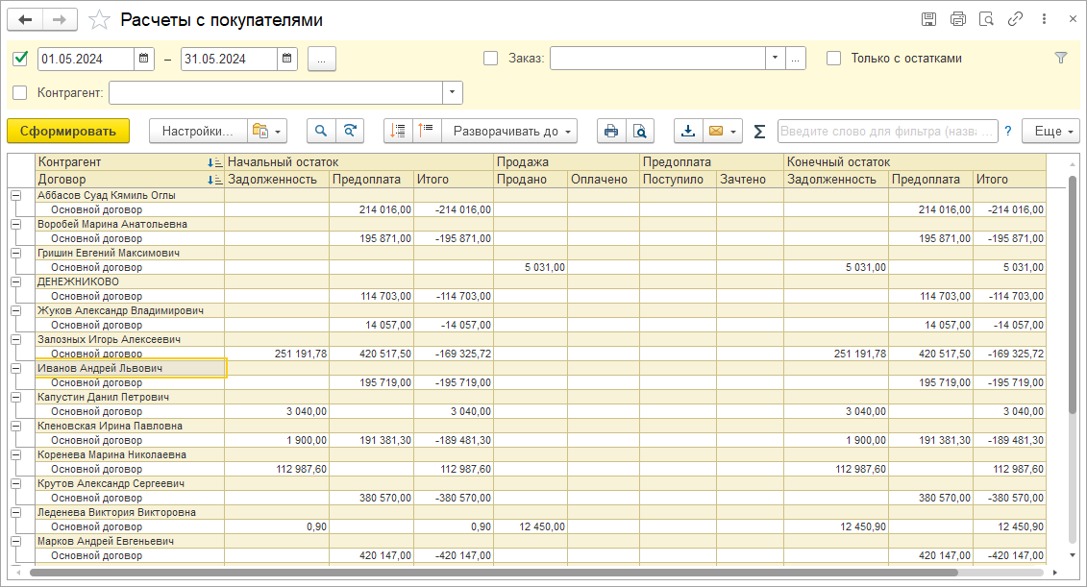Collapse the Иванов Андрей Львович group

pyautogui.click(x=15, y=368)
